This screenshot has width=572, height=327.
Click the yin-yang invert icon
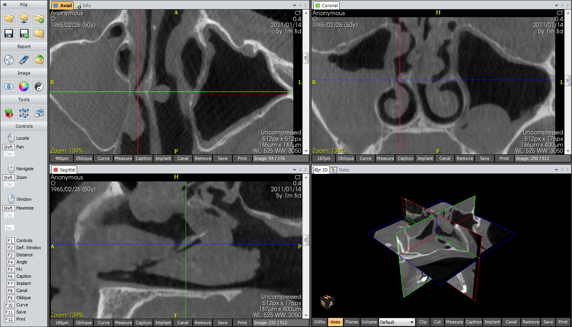click(x=39, y=87)
